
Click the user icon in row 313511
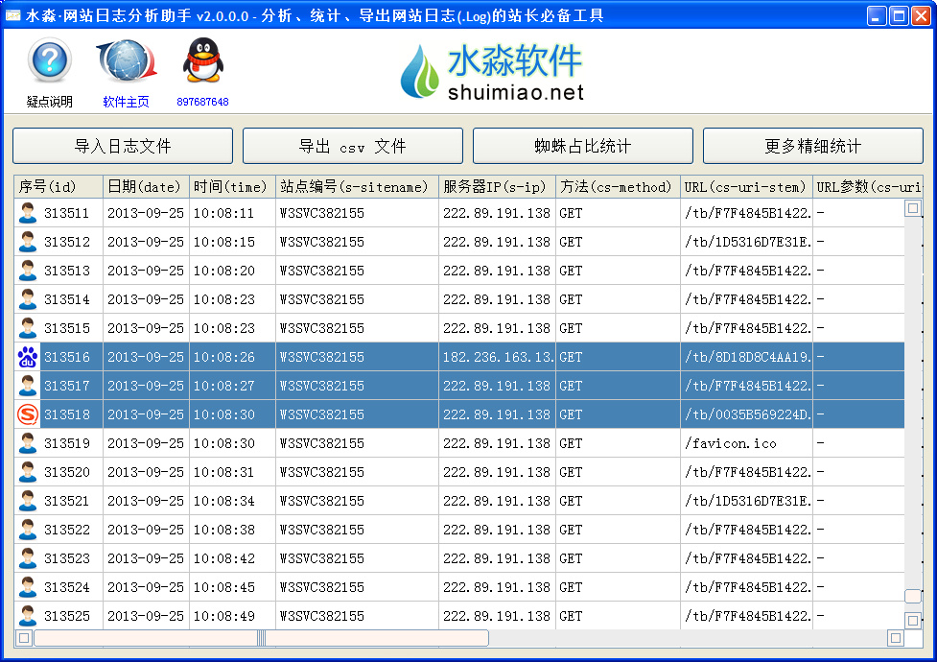[28, 213]
